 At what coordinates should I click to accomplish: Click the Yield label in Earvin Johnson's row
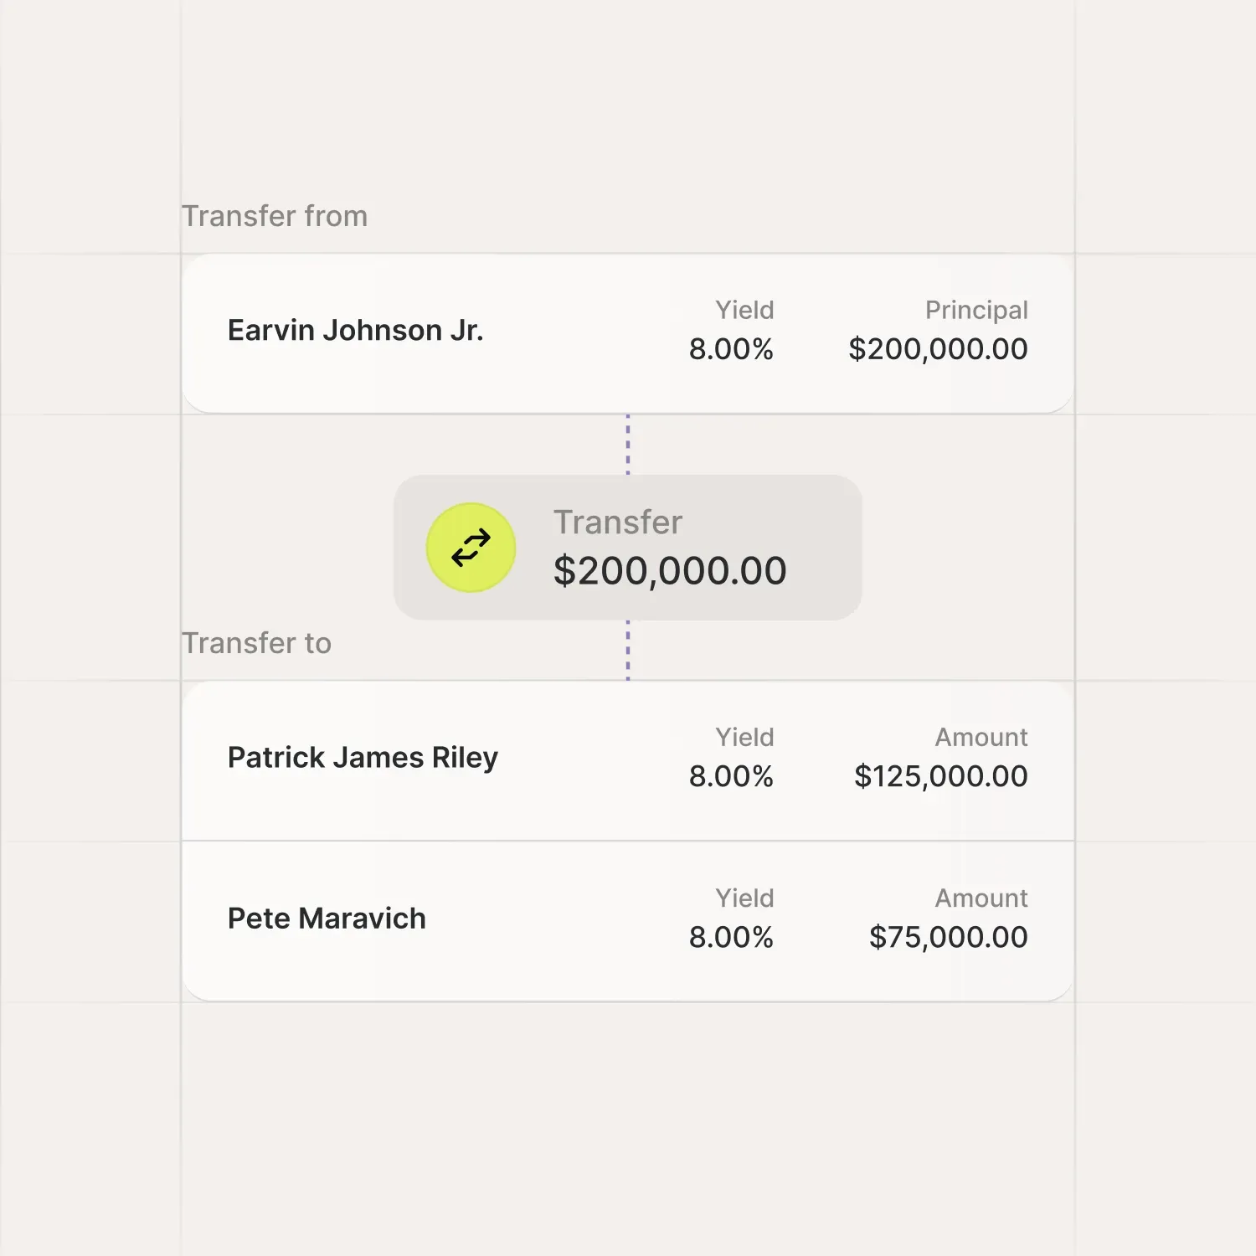pos(744,310)
